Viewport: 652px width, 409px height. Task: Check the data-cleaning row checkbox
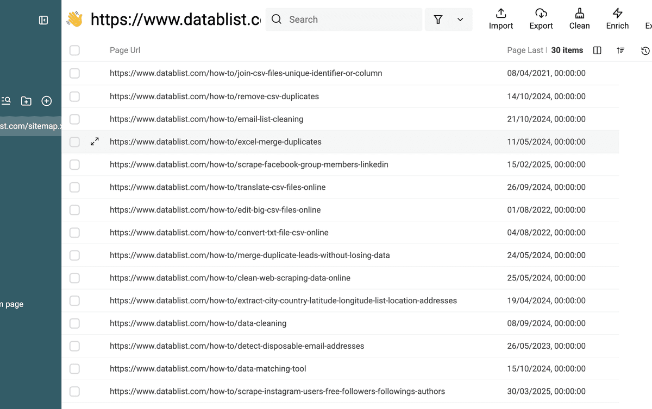point(74,324)
